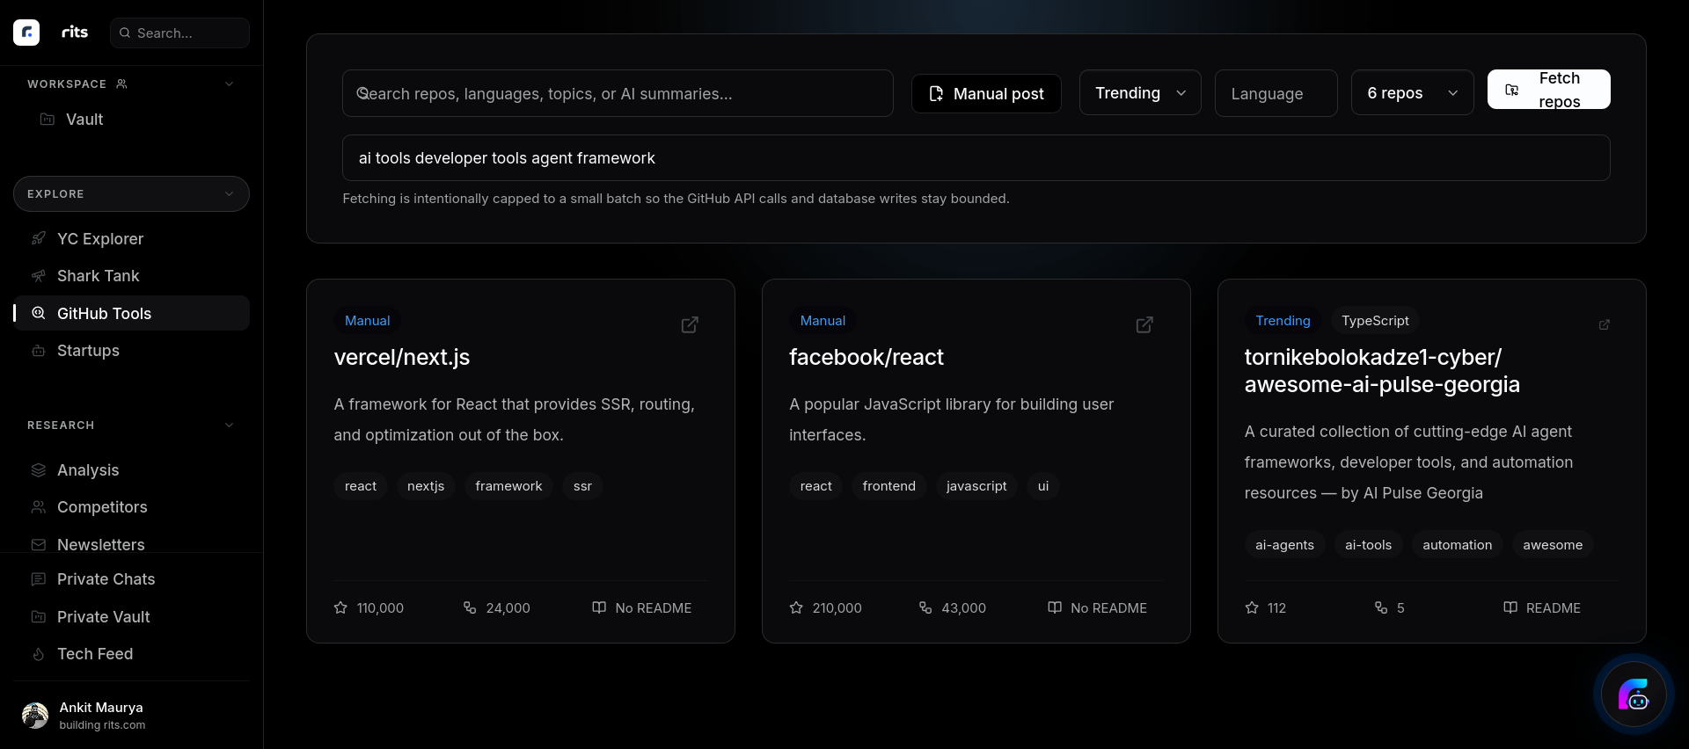
Task: Click the TypeScript language badge
Action: (1375, 321)
